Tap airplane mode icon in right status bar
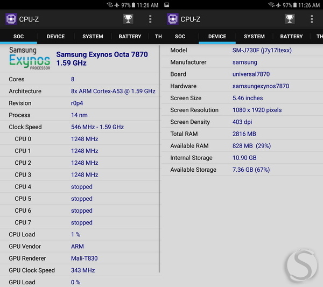This screenshot has width=323, height=287. (278, 5)
